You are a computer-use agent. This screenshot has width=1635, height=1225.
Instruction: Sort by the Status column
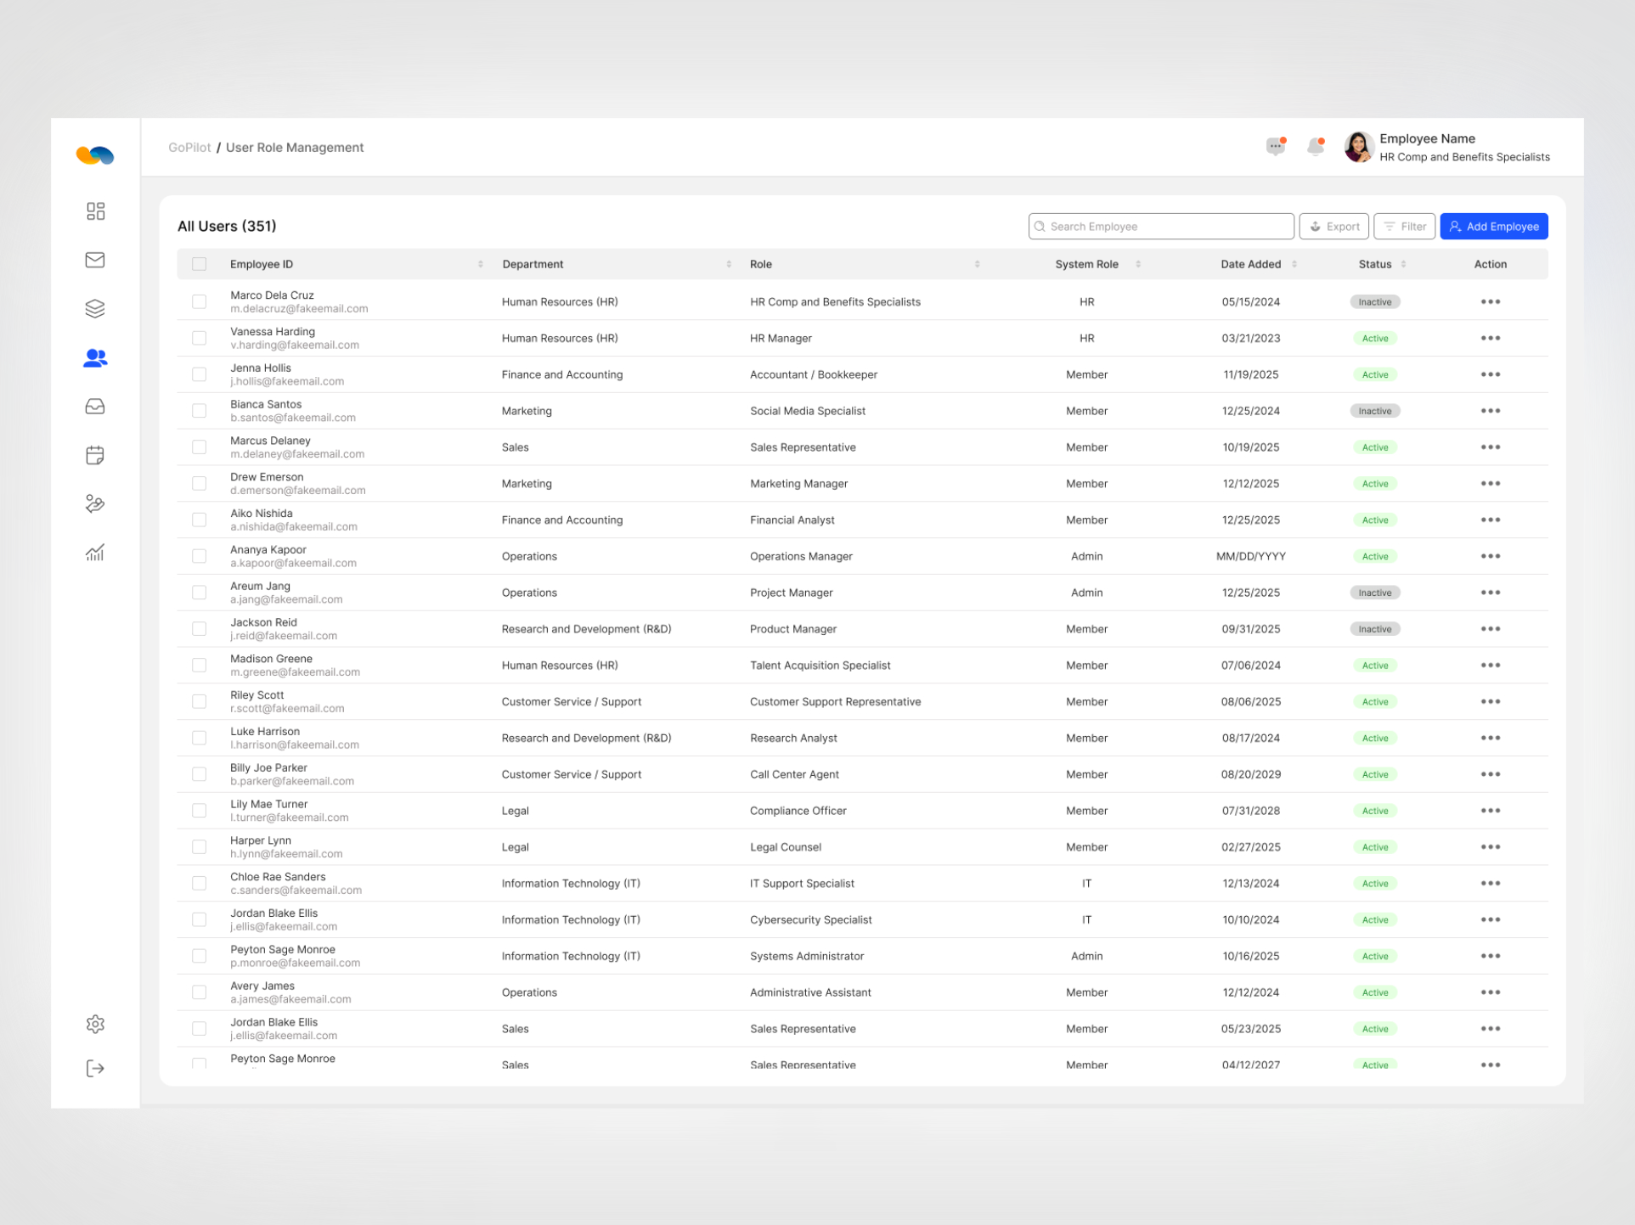[x=1401, y=264]
